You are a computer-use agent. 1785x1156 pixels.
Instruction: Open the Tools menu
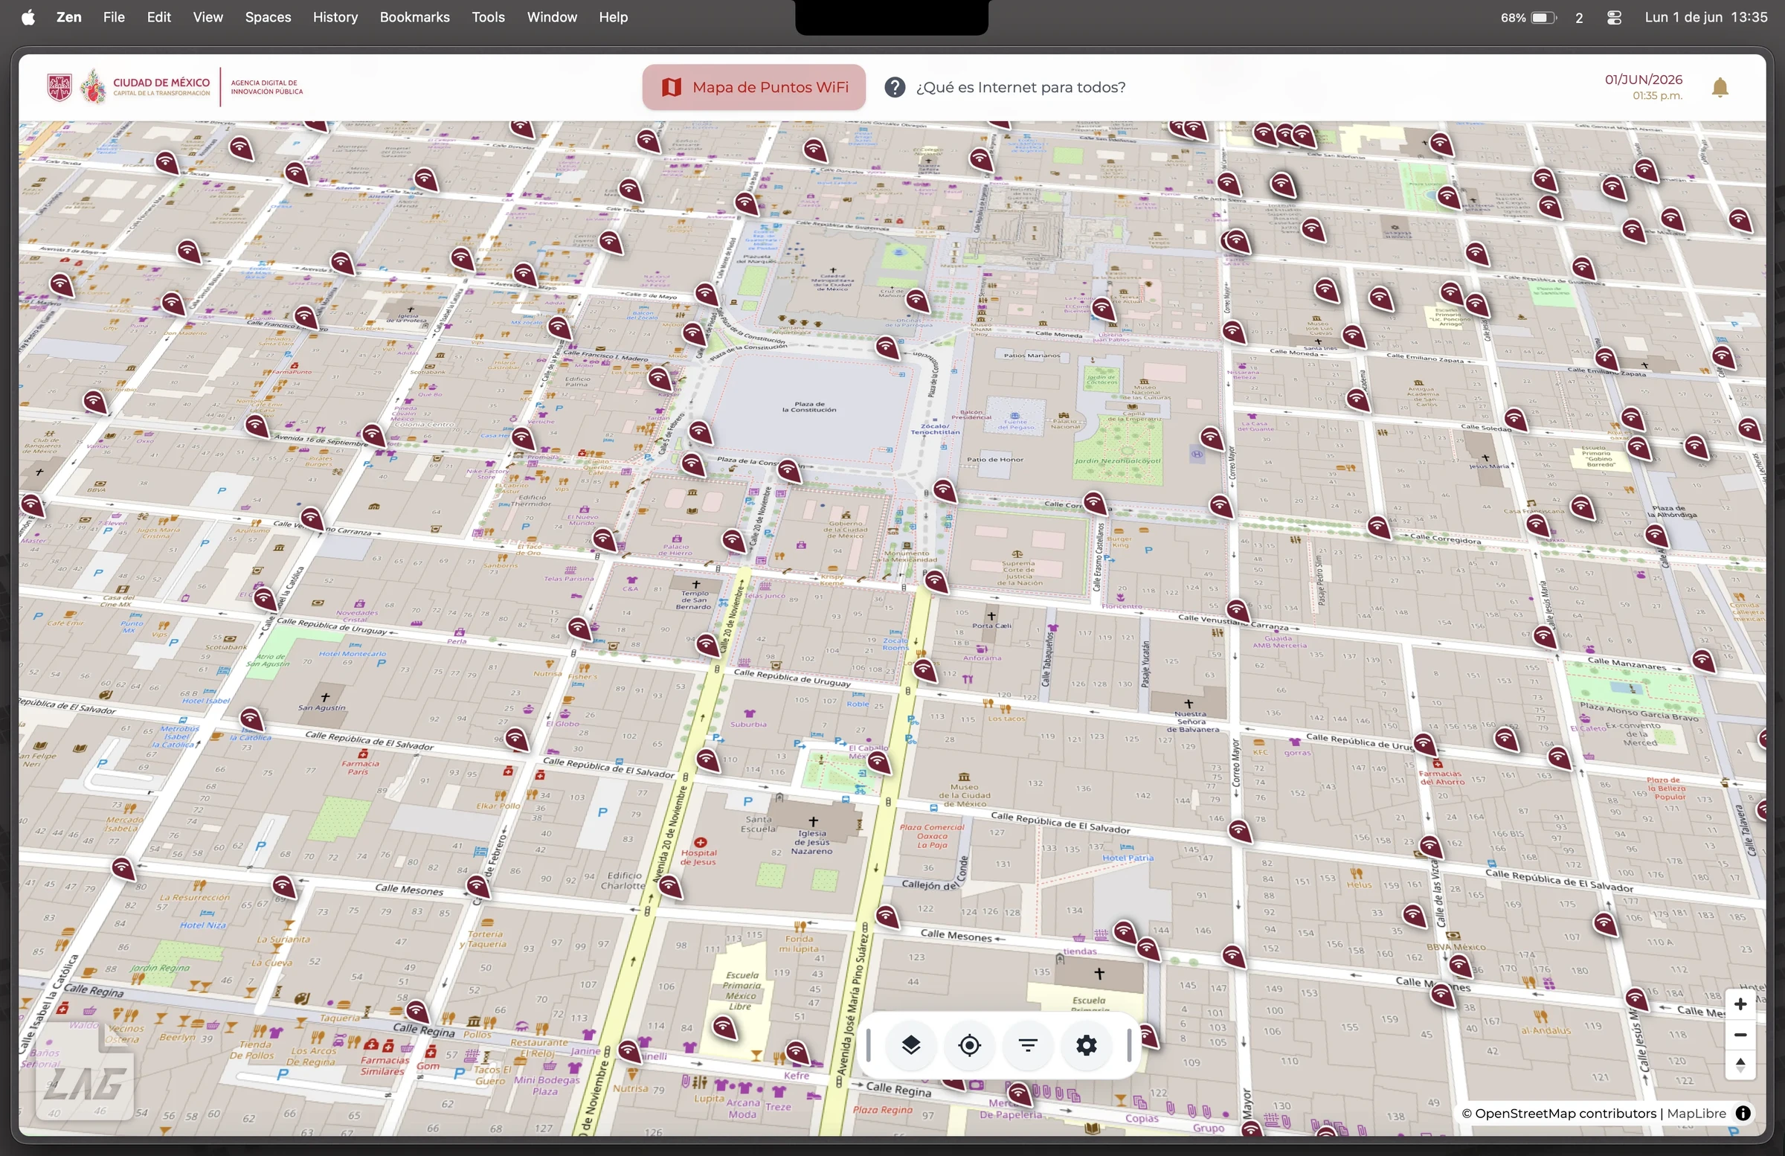488,16
